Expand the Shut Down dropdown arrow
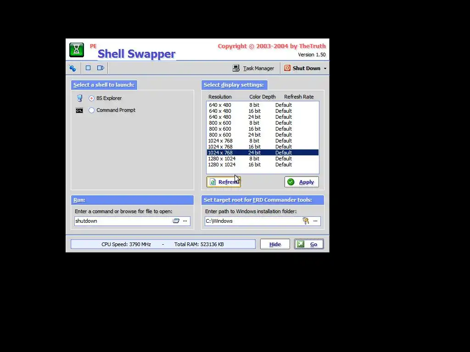470x352 pixels. [325, 69]
